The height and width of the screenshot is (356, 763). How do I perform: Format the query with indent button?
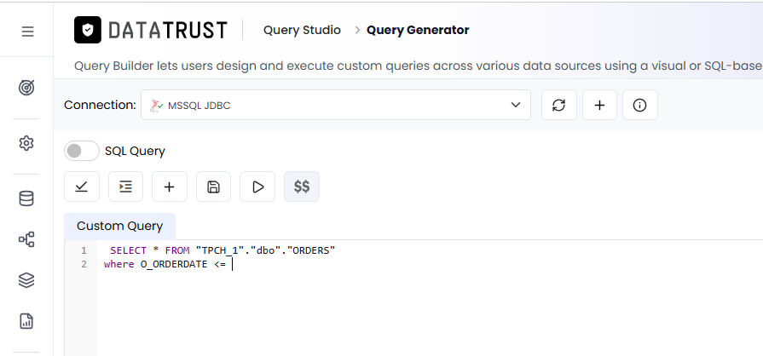point(125,187)
